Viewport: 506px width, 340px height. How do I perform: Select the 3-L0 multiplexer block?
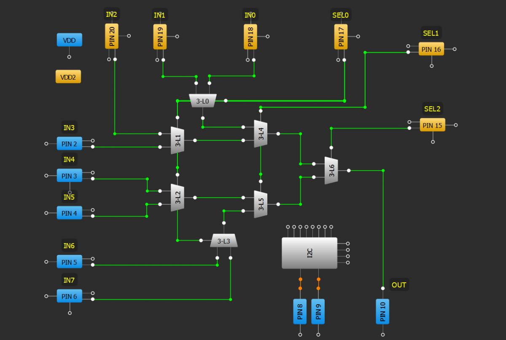[202, 101]
